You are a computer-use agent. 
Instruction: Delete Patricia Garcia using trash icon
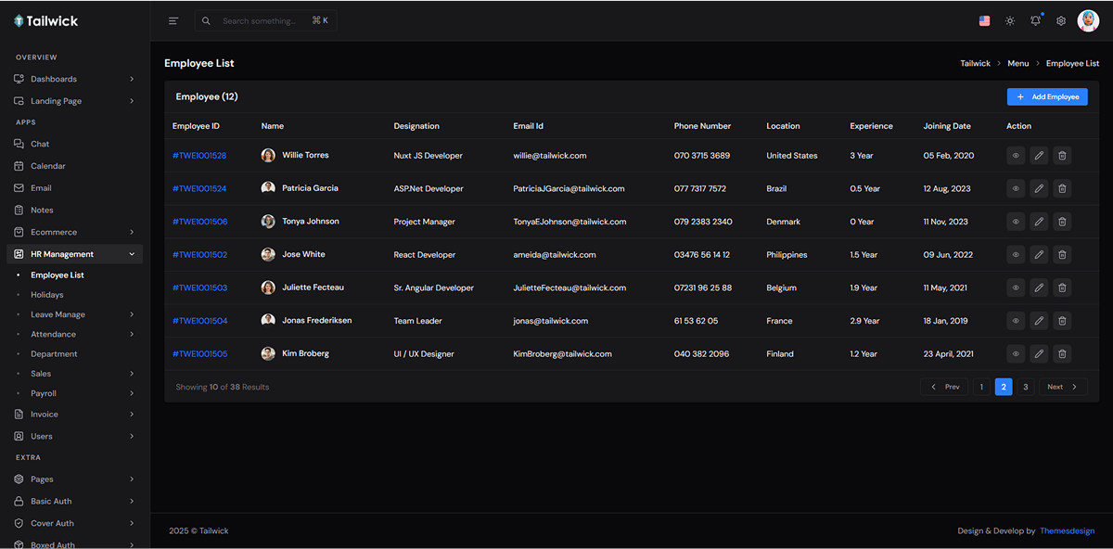1062,188
